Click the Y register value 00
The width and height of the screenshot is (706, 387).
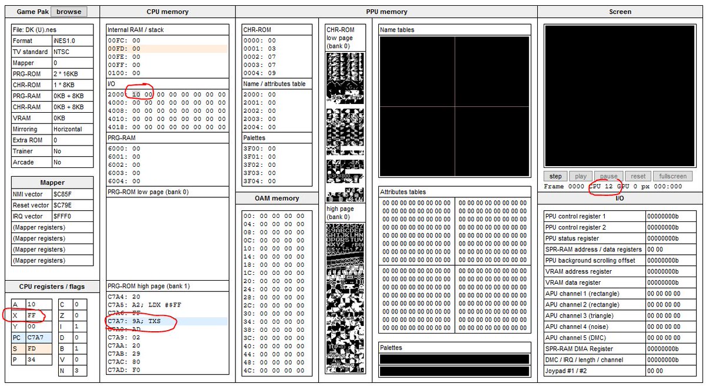39,326
